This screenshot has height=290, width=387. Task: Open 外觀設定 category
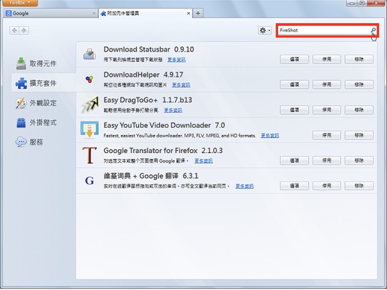[x=43, y=103]
